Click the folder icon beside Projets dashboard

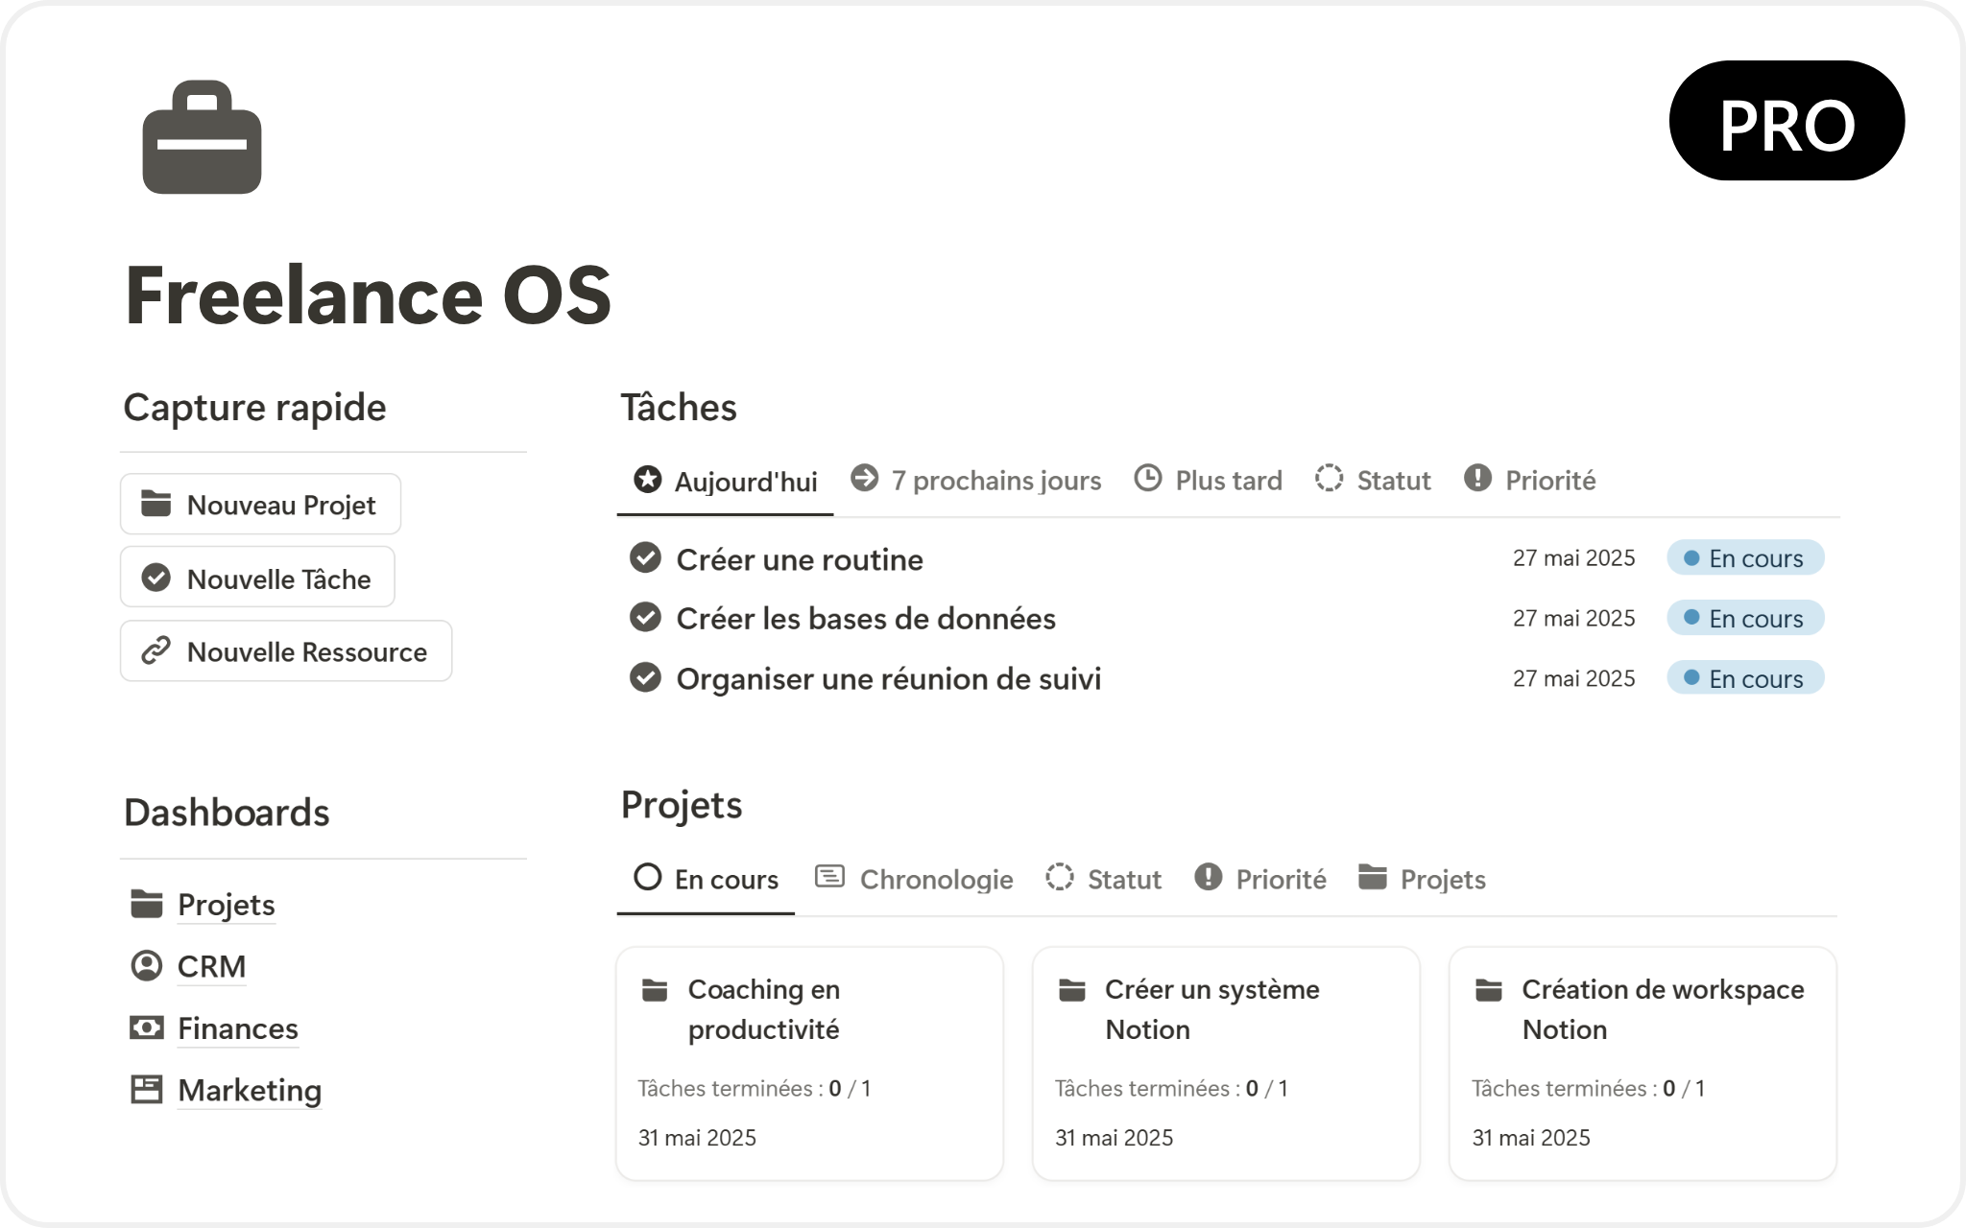point(146,904)
